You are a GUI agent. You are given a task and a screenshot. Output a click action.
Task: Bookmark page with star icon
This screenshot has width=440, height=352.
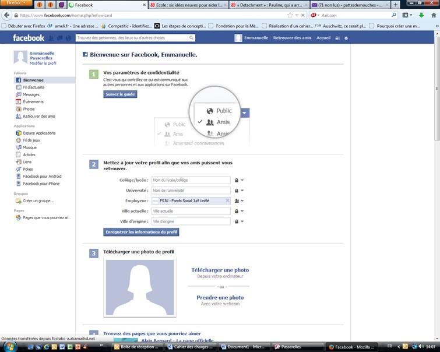point(290,15)
